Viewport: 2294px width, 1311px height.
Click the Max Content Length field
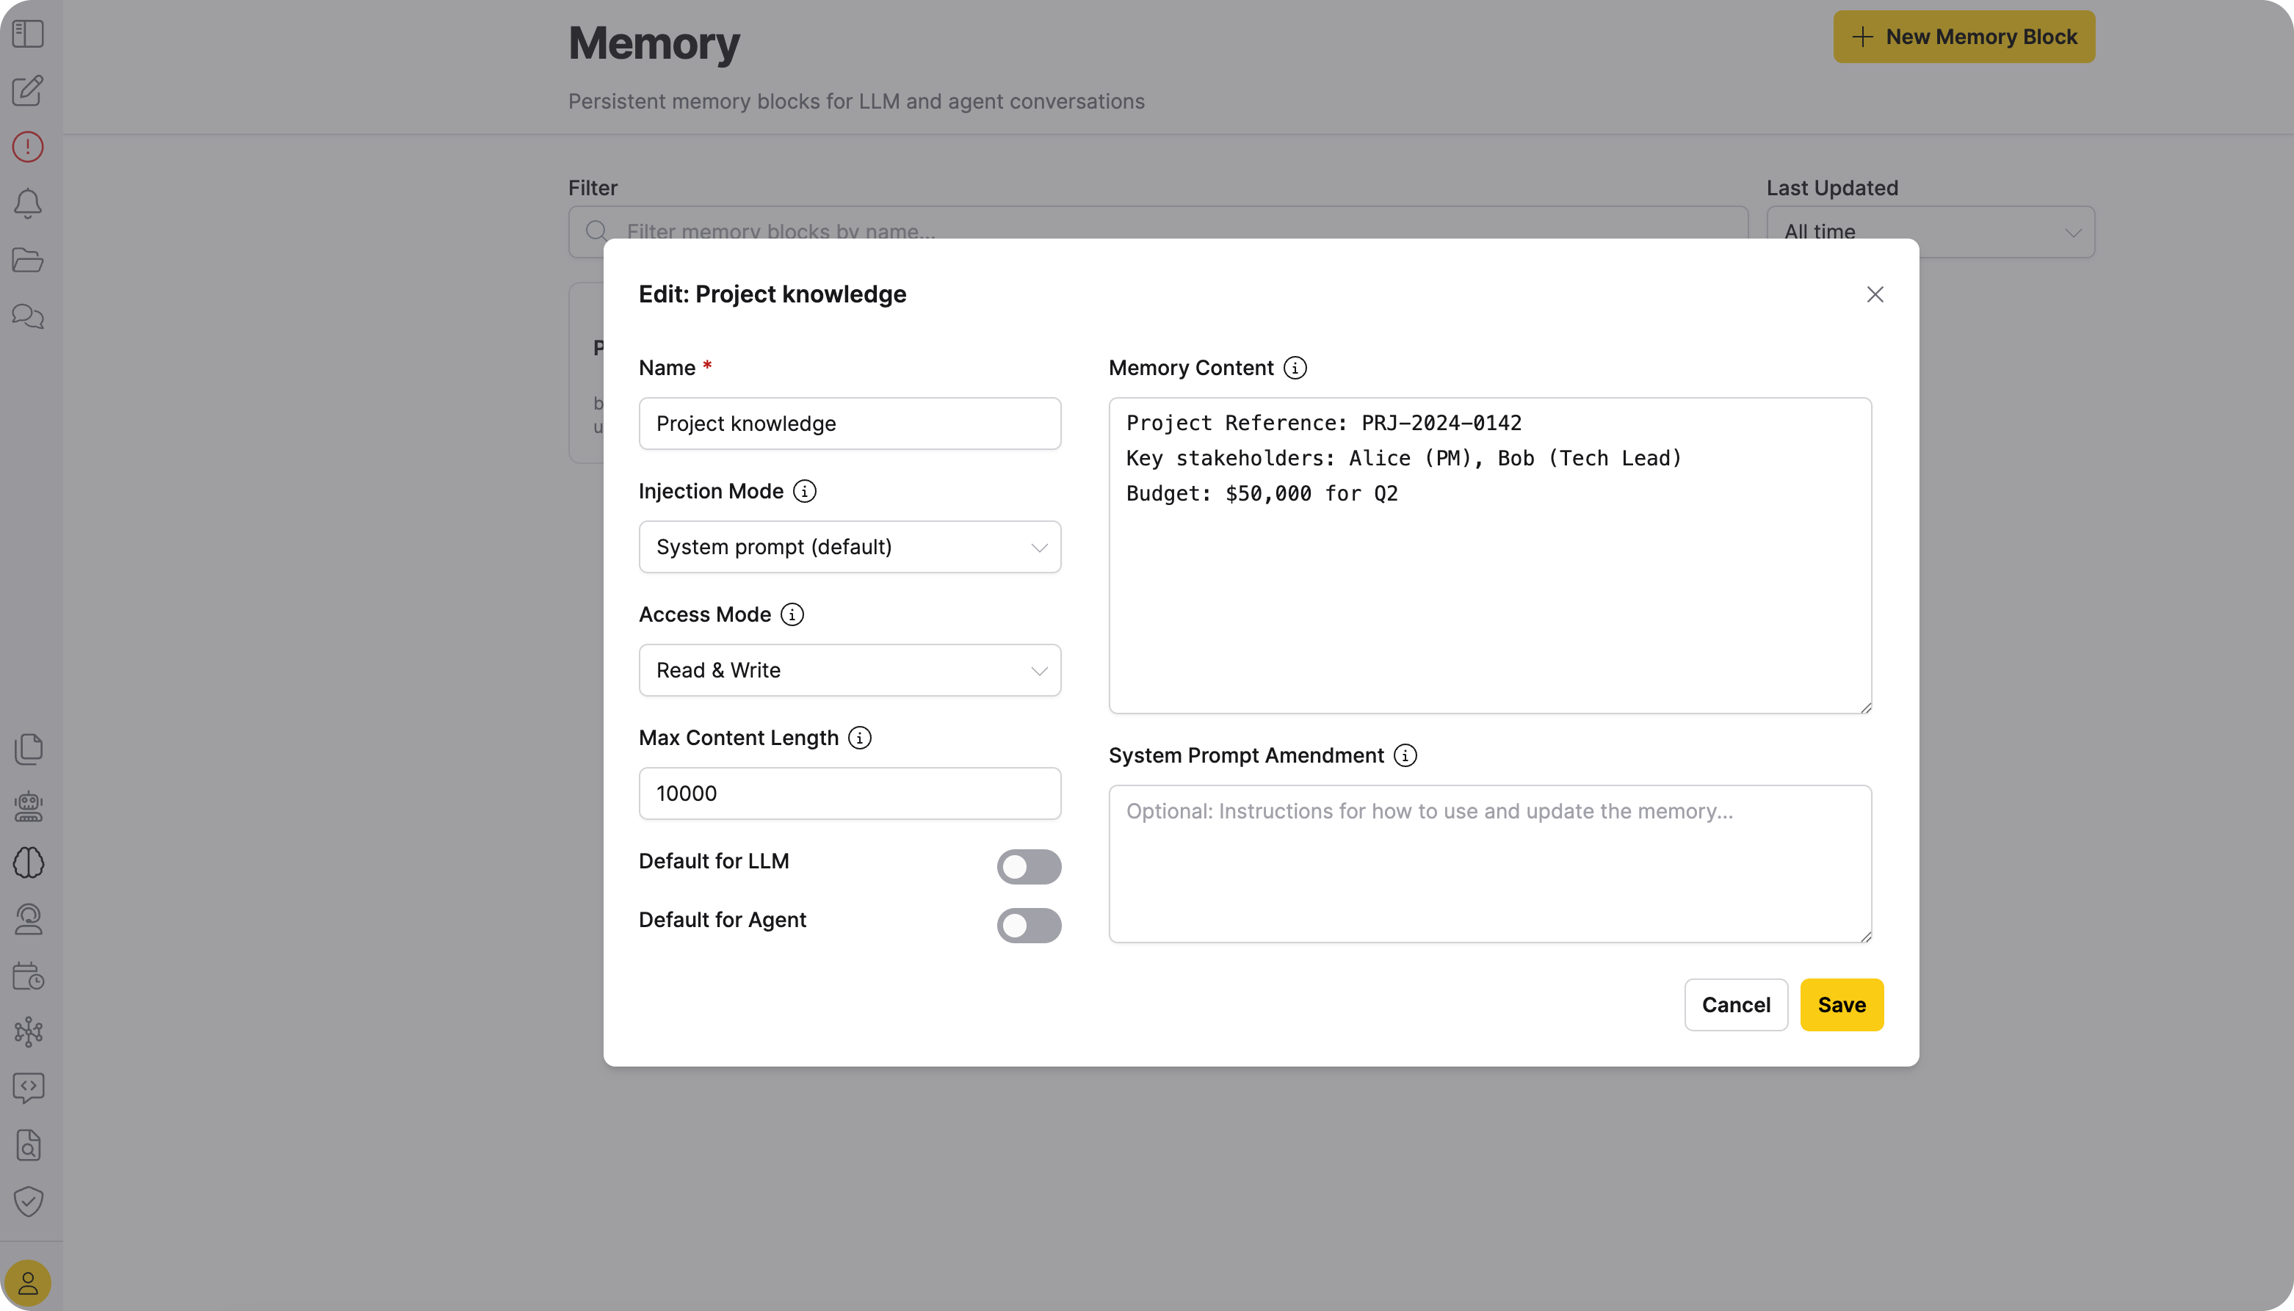pyautogui.click(x=850, y=794)
